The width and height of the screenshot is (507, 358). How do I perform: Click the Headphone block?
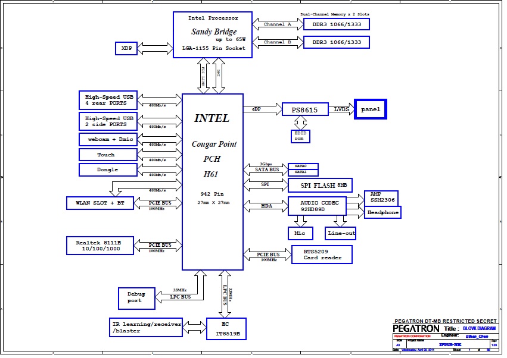point(383,212)
